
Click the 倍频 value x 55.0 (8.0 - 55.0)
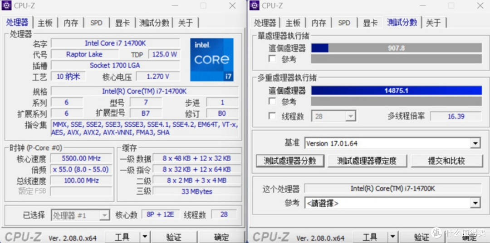tap(81, 170)
